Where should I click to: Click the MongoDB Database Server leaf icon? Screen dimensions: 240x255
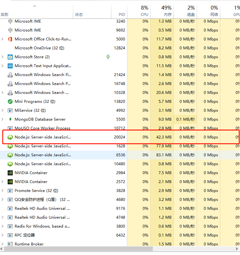(x=10, y=119)
